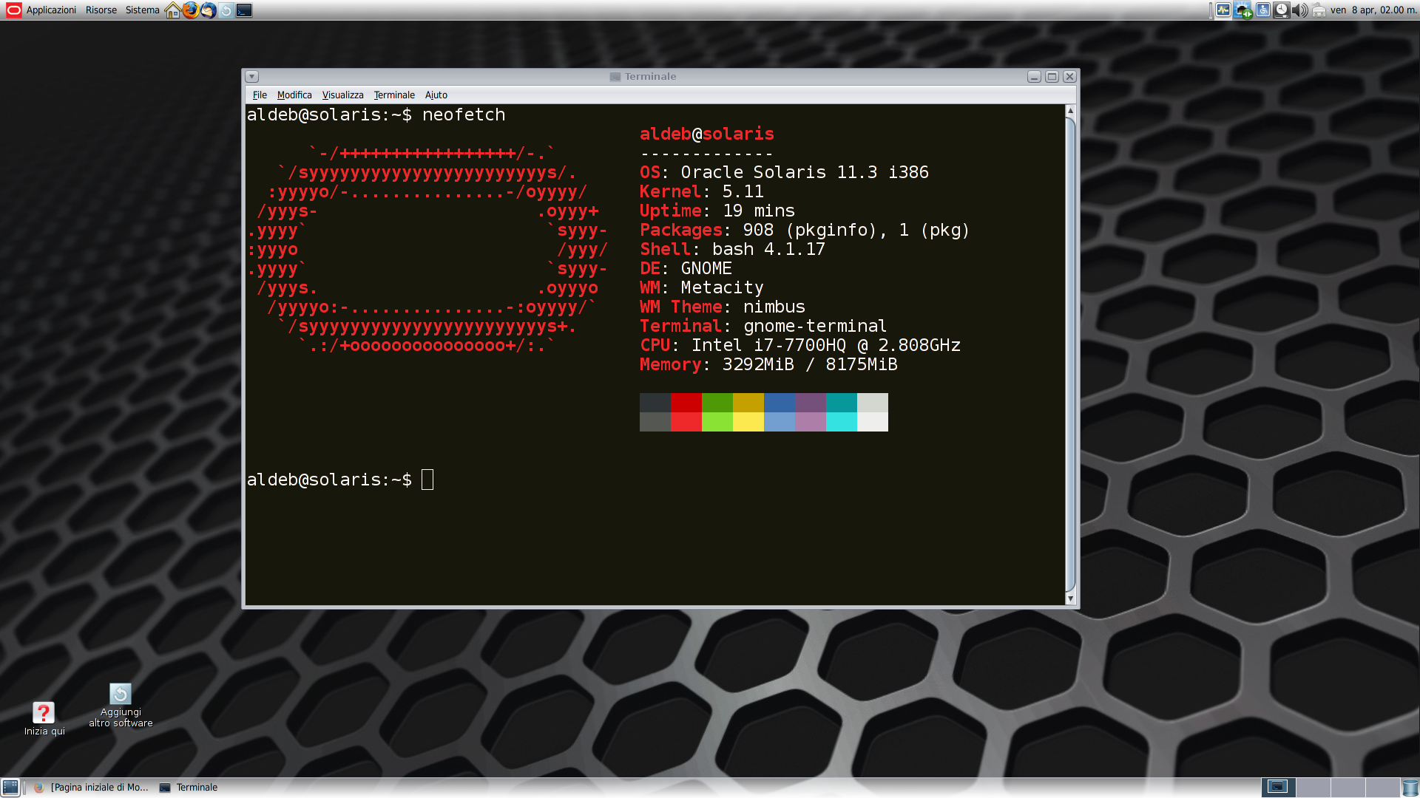Image resolution: width=1420 pixels, height=798 pixels.
Task: Open the trash icon in bottom panel
Action: coord(1410,787)
